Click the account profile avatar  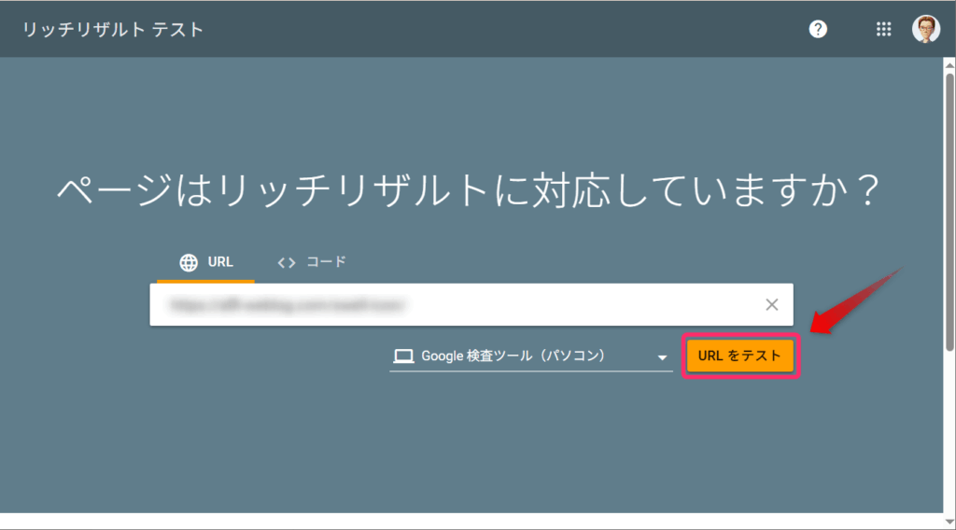tap(926, 29)
